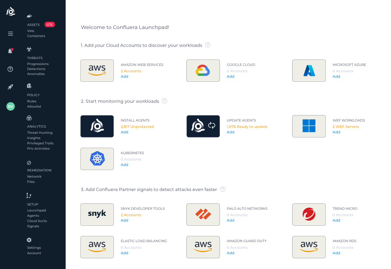Screen dimensions: 391x269
Task: Click Add under Google Cloud
Action: 231,76
